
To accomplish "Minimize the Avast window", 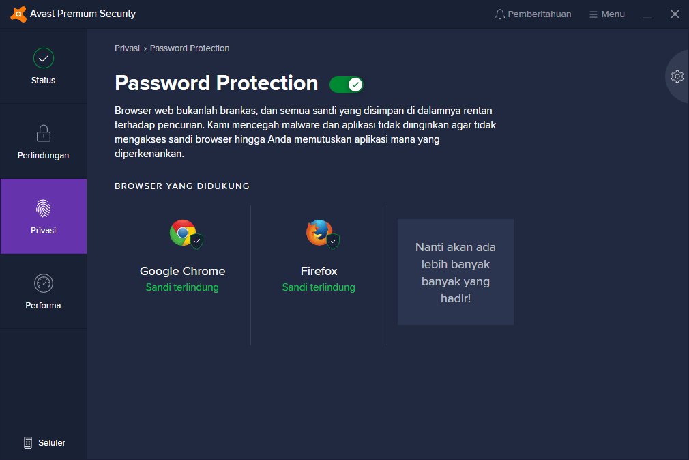I will [647, 14].
